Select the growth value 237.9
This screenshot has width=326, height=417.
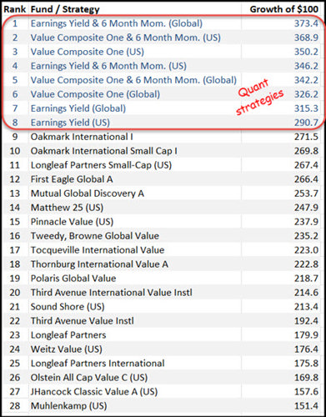point(306,222)
